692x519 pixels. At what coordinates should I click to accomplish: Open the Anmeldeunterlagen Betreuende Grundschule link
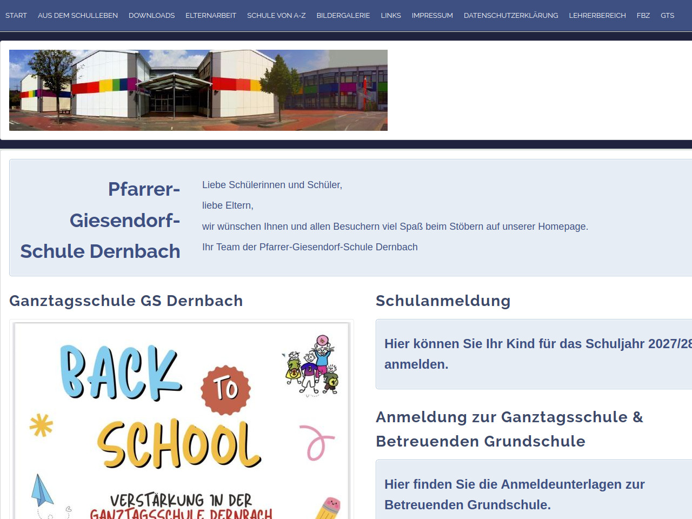pyautogui.click(x=514, y=494)
